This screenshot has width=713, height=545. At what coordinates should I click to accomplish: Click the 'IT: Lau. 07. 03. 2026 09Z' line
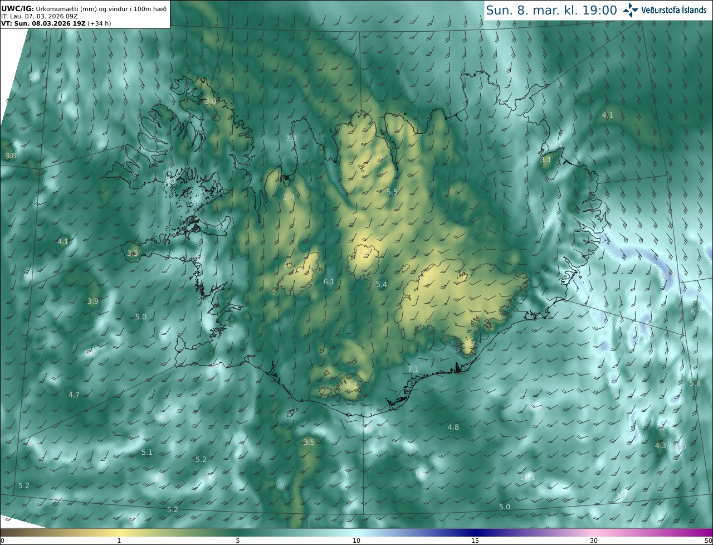(x=40, y=16)
